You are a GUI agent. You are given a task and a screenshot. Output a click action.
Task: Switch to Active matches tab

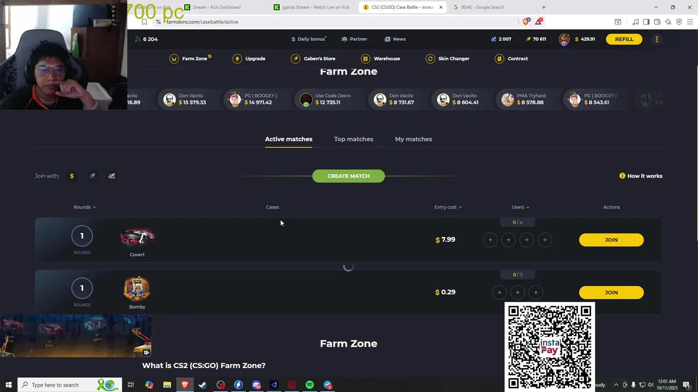tap(288, 139)
